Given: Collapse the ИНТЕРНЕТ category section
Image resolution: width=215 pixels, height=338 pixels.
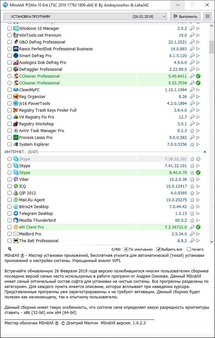Looking at the screenshot, I should coord(204,152).
